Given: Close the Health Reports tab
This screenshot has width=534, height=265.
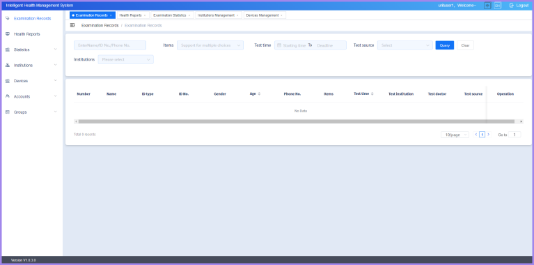Looking at the screenshot, I should 144,15.
